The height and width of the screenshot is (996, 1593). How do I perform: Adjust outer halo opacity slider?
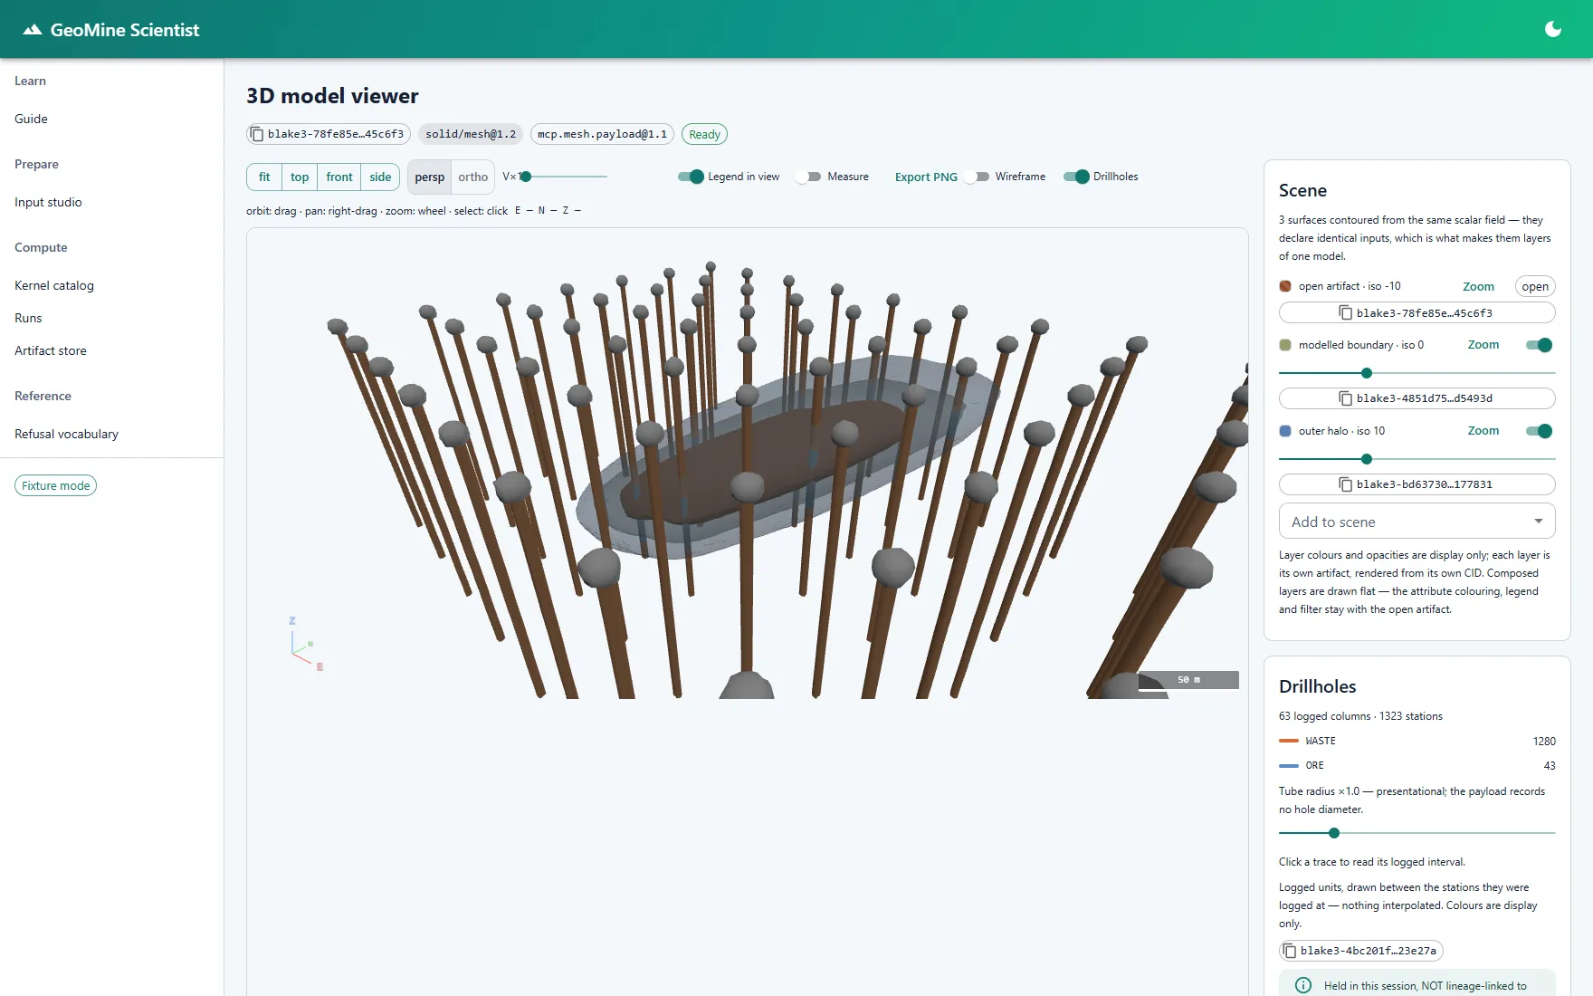(x=1417, y=459)
